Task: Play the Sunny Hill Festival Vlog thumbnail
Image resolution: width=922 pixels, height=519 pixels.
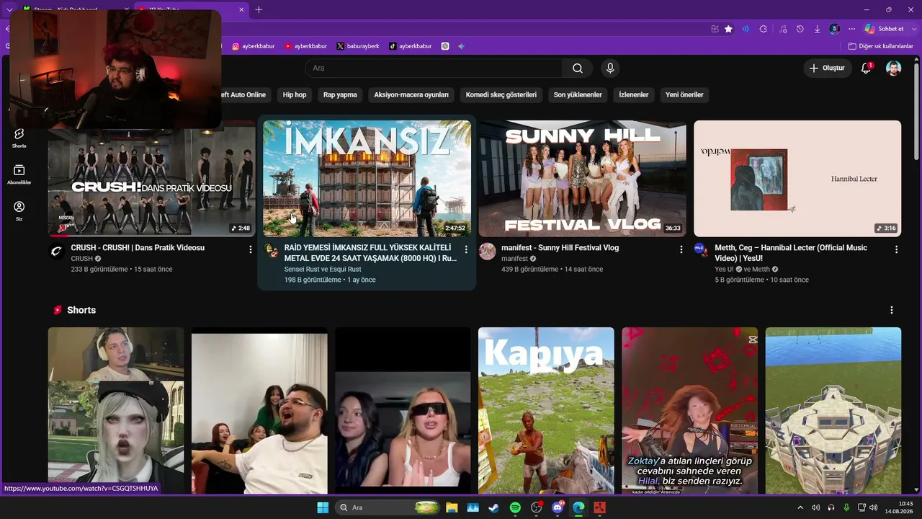Action: click(x=583, y=178)
